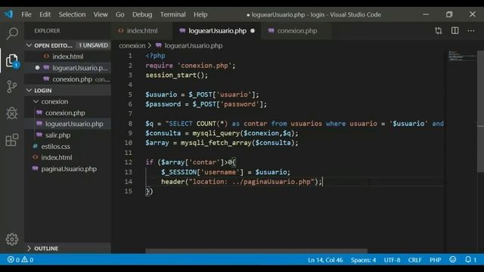Click the PHP icon beside paginaUsuario.php
The height and width of the screenshot is (272, 484).
tap(36, 168)
